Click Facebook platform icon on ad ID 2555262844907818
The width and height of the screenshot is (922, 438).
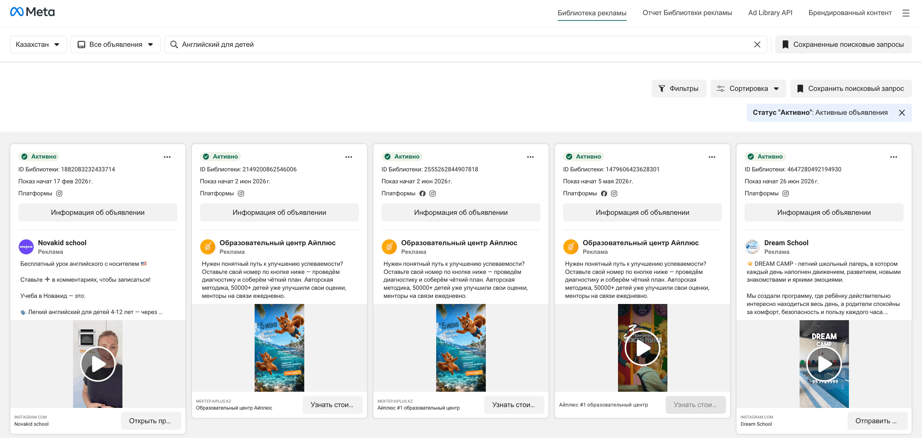tap(422, 193)
